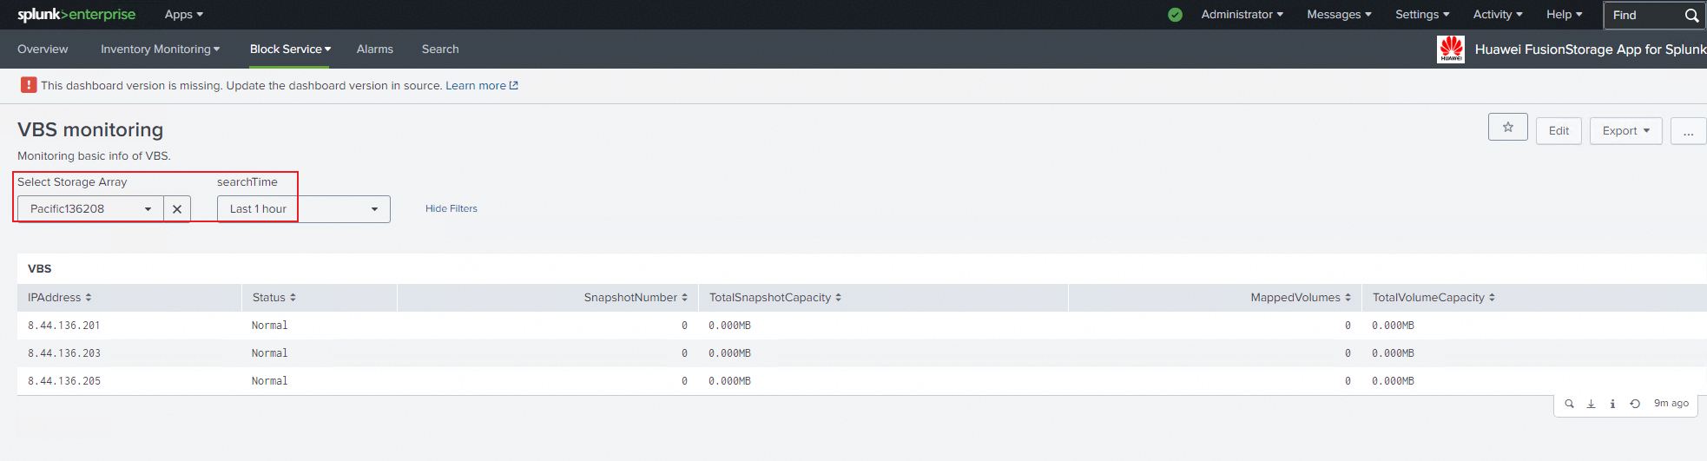This screenshot has width=1707, height=461.
Task: Open the Block Service menu
Action: pos(290,49)
